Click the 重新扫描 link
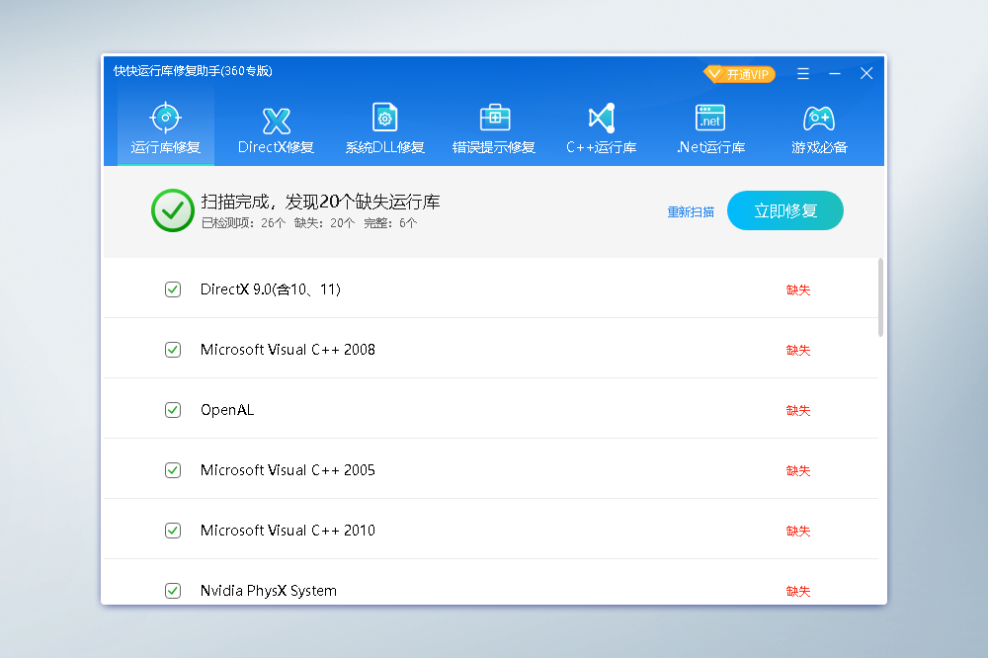 click(691, 211)
